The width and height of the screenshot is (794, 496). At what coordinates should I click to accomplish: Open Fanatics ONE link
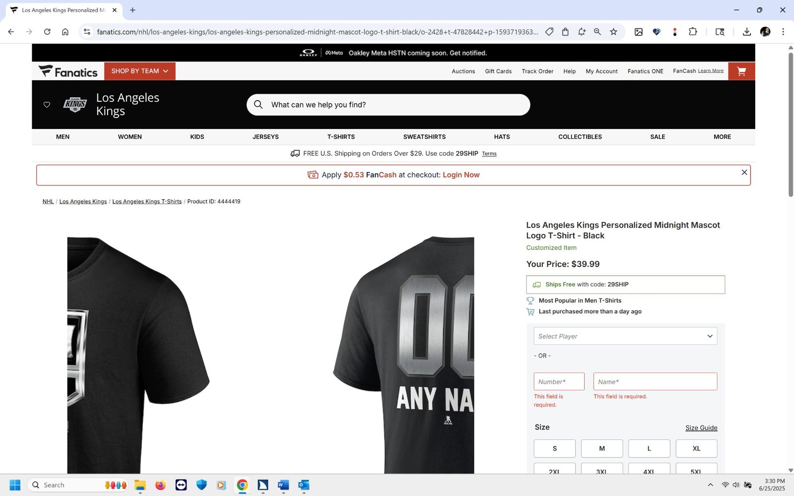pyautogui.click(x=645, y=71)
